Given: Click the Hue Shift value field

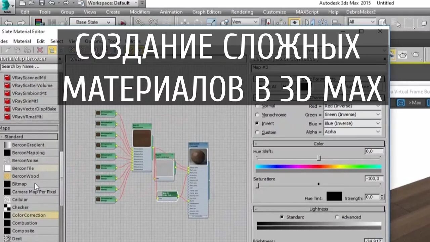Looking at the screenshot, I should point(374,152).
